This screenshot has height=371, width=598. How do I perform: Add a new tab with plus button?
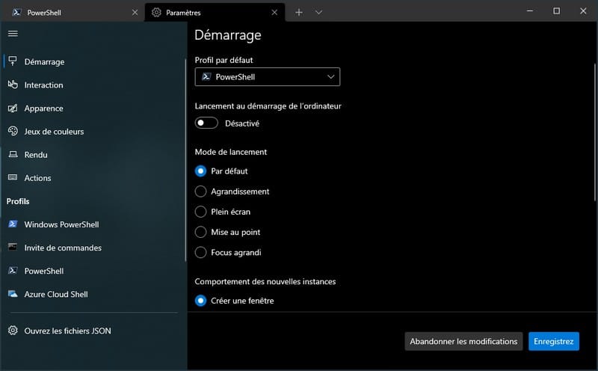pyautogui.click(x=299, y=12)
